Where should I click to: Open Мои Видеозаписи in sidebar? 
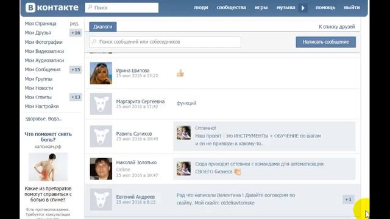[44, 51]
